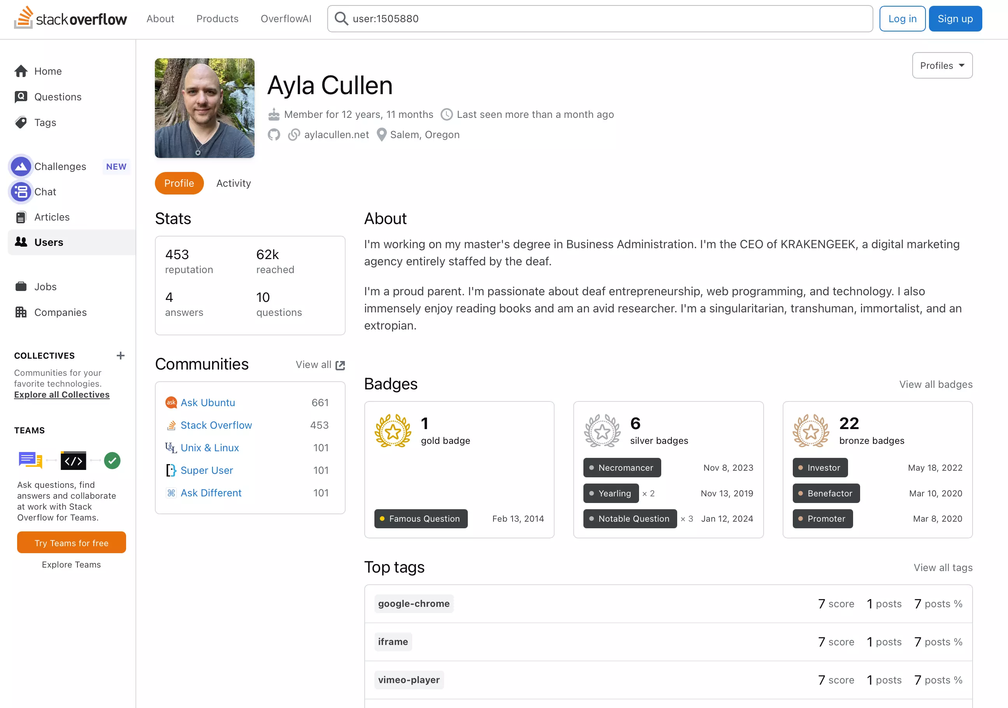This screenshot has height=708, width=1008.
Task: Open aylacullen.net website link
Action: point(337,135)
